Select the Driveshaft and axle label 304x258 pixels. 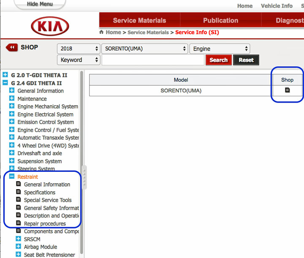(x=40, y=153)
